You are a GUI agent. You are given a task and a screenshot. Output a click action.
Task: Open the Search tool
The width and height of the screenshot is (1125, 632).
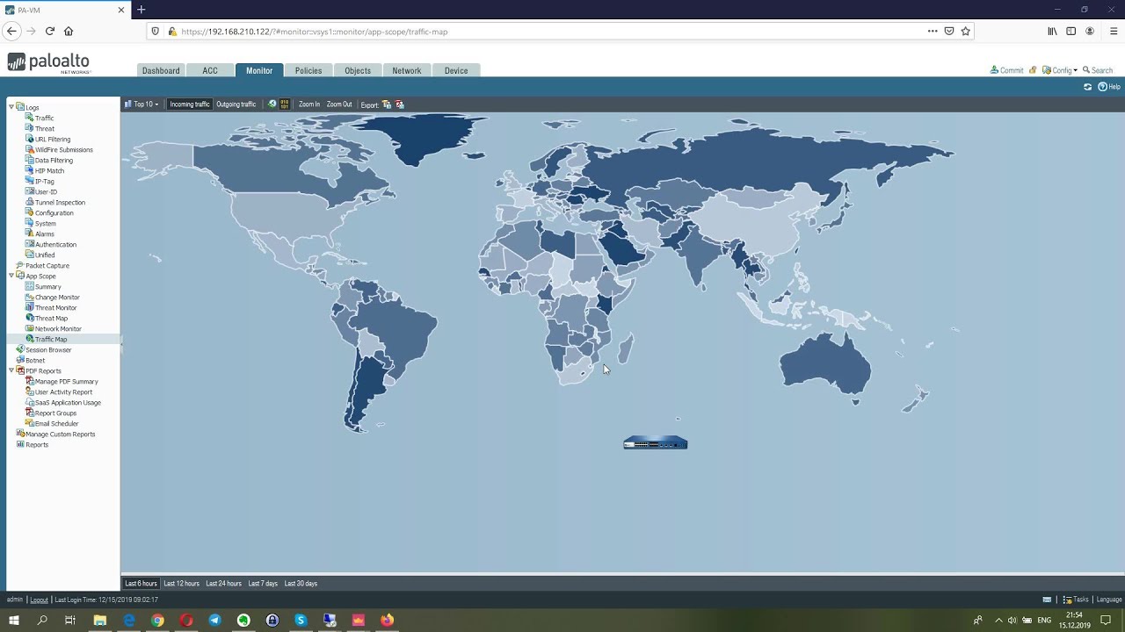[1098, 70]
